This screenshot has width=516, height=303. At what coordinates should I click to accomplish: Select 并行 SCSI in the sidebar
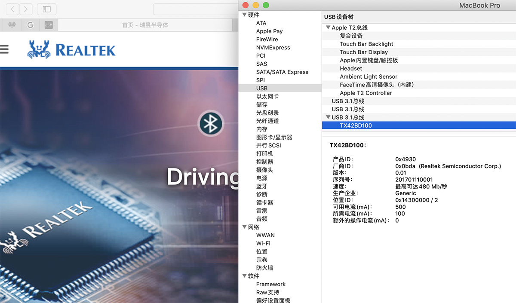[x=268, y=146]
